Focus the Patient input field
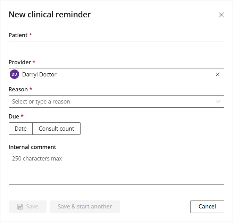Viewport: 233px width, 222px height. [x=116, y=47]
